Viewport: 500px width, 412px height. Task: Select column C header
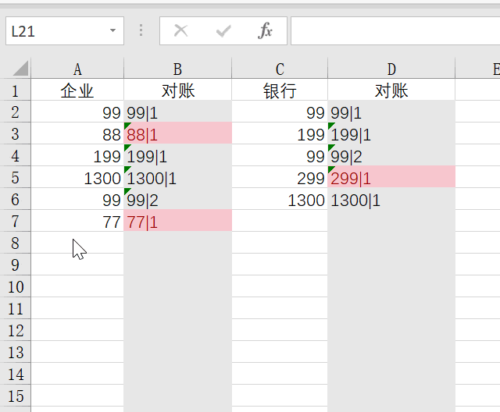pos(280,68)
